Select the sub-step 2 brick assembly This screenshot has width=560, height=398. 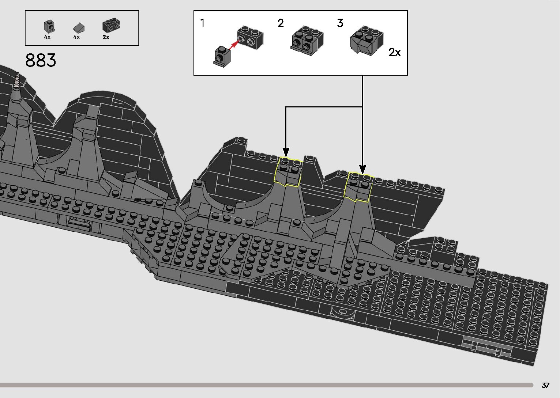coord(307,41)
